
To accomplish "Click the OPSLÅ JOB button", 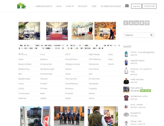I will 149,6.
